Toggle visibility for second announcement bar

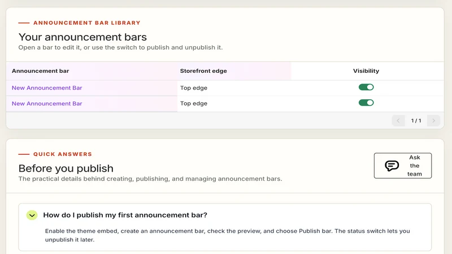(366, 103)
